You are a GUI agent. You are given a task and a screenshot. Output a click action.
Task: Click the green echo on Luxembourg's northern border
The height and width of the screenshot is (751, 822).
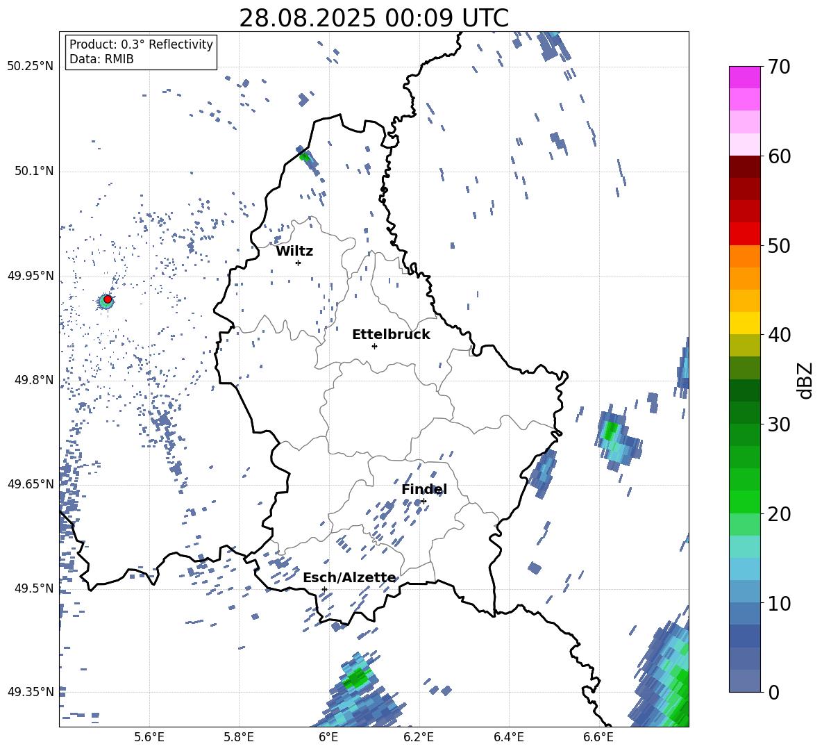click(x=305, y=156)
